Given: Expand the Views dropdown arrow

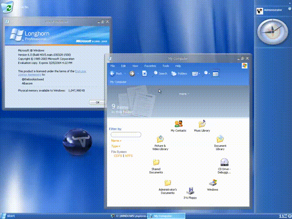Looking at the screenshot, I should click(x=199, y=74).
